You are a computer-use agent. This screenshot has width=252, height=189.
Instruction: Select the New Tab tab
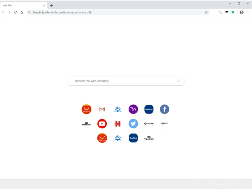tap(24, 5)
